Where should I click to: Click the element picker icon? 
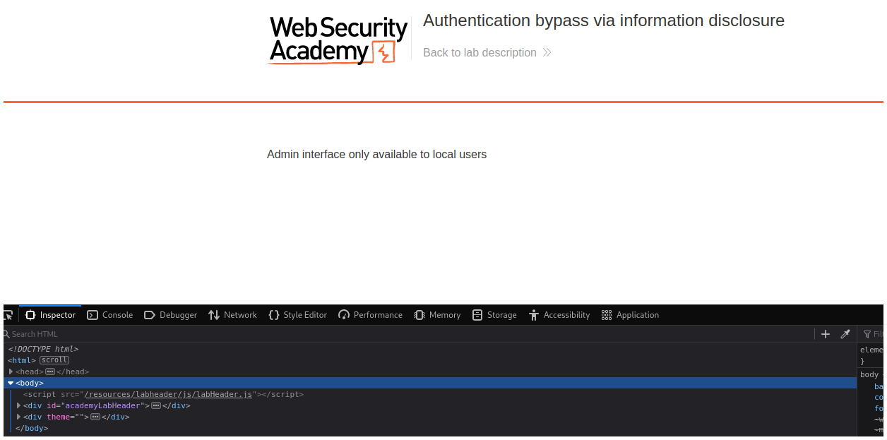tap(8, 315)
